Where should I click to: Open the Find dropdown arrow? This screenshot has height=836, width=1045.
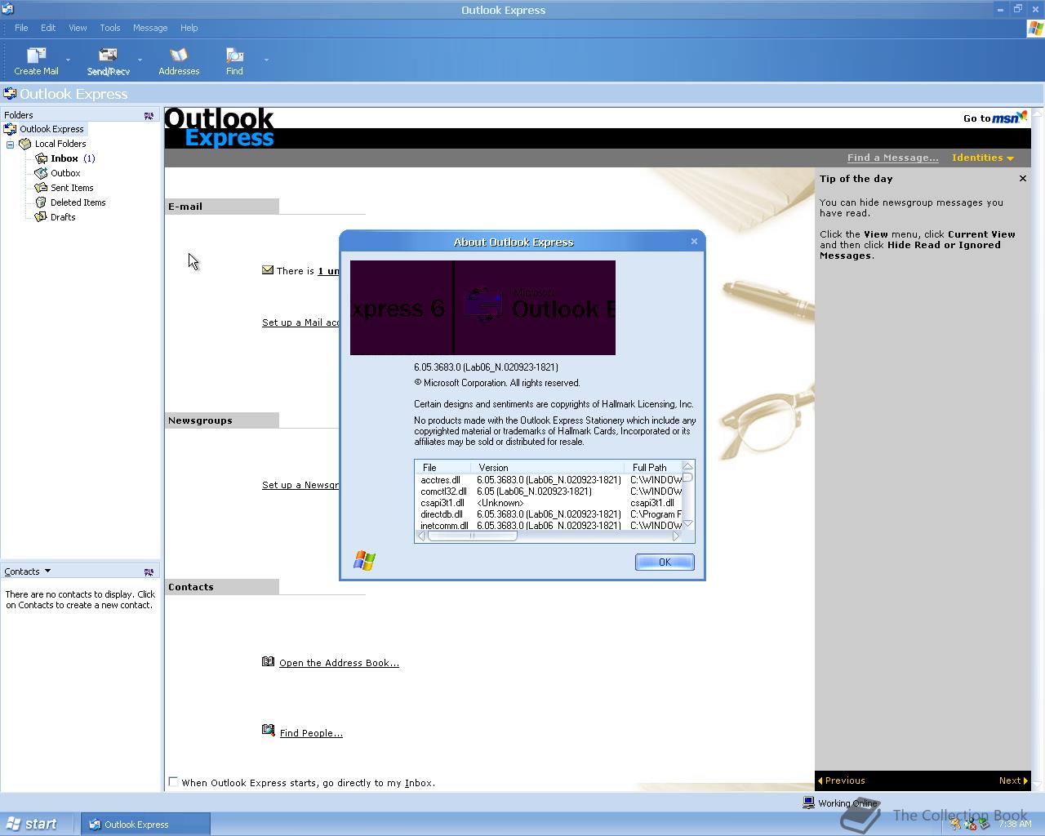pos(266,60)
